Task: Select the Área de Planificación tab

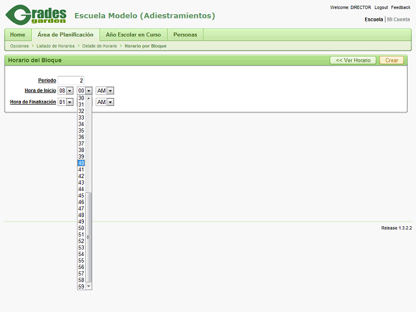Action: click(65, 34)
